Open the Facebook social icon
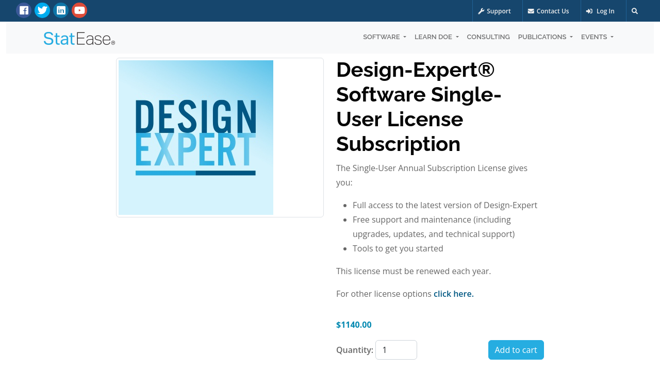Viewport: 660px width, 371px height. [24, 10]
